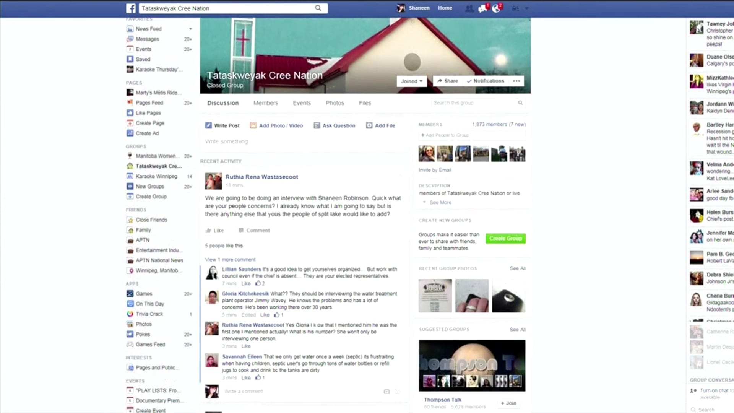The image size is (734, 413).
Task: Select Create Page in sidebar
Action: click(150, 123)
